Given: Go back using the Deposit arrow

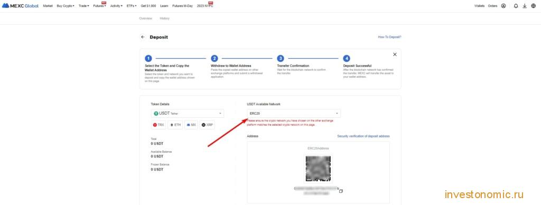Looking at the screenshot, I should tap(143, 37).
